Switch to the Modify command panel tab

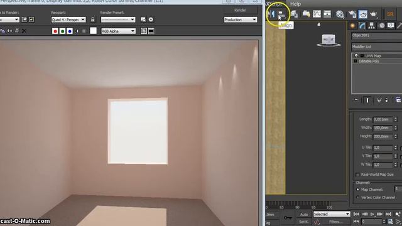tap(362, 26)
